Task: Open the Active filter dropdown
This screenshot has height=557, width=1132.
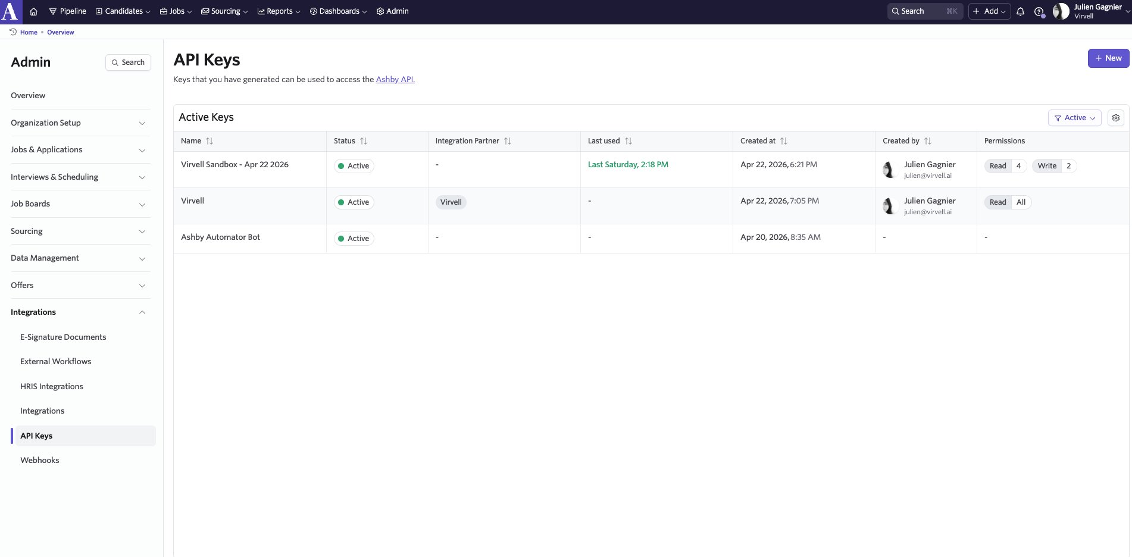Action: (x=1074, y=118)
